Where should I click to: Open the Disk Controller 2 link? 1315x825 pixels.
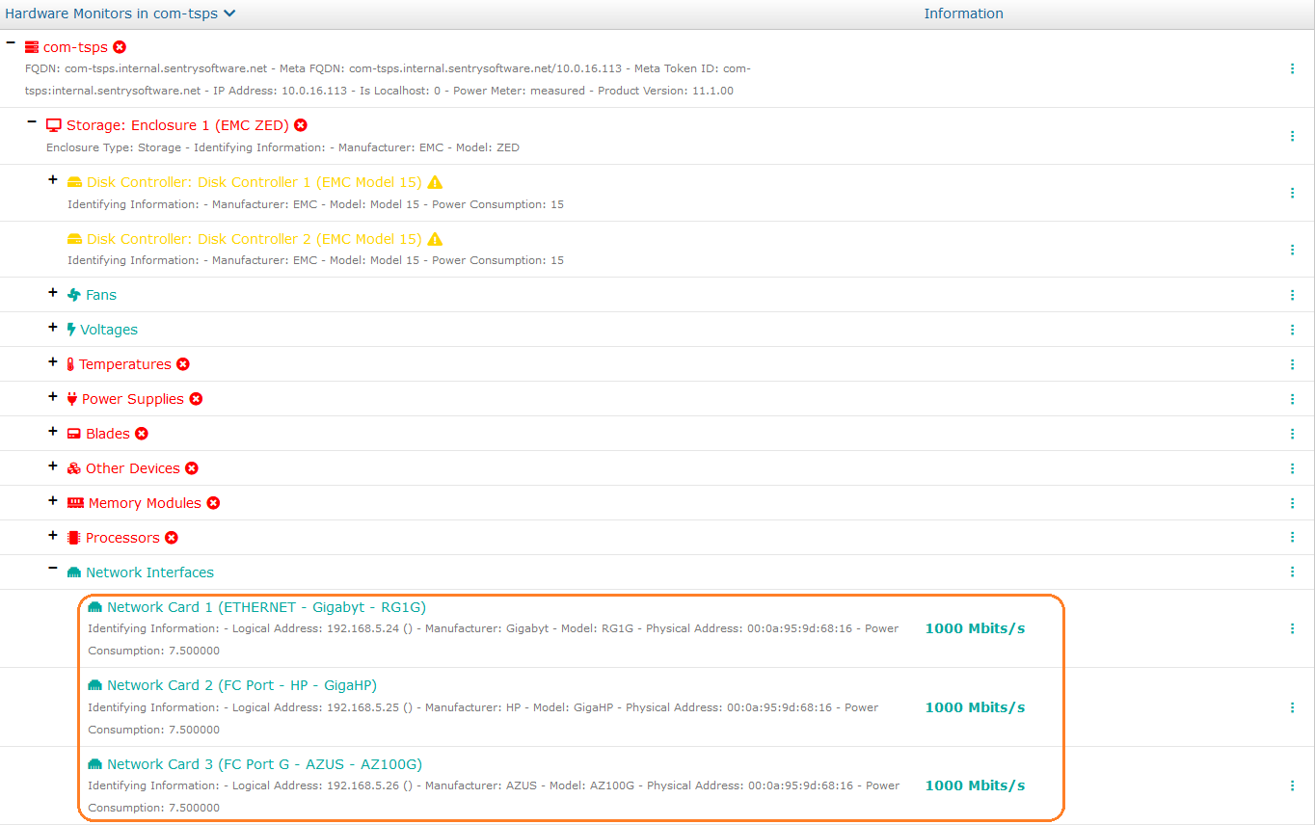point(254,239)
